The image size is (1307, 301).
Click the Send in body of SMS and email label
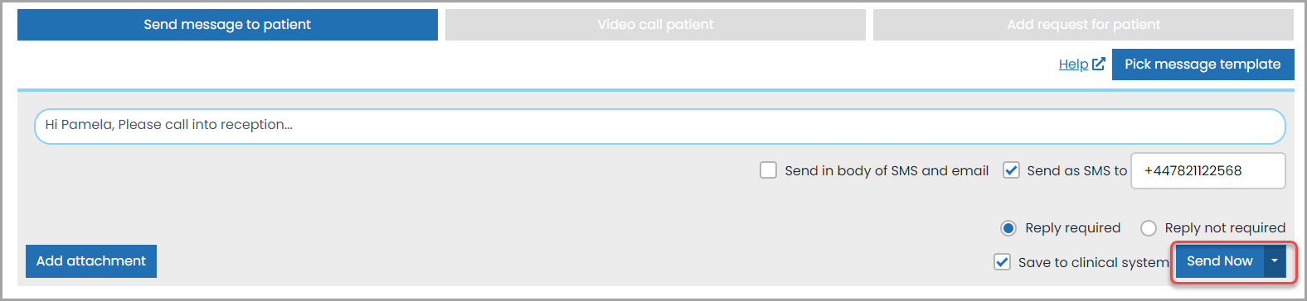point(887,171)
